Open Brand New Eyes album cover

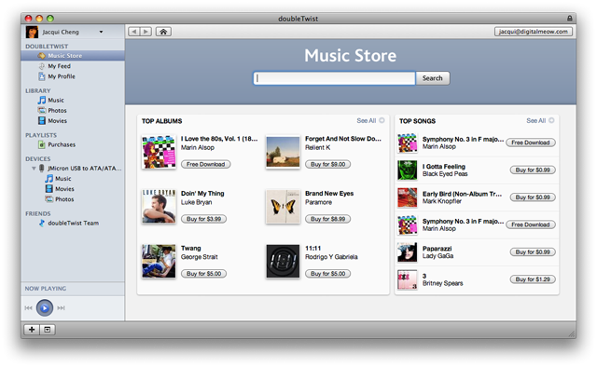click(283, 207)
